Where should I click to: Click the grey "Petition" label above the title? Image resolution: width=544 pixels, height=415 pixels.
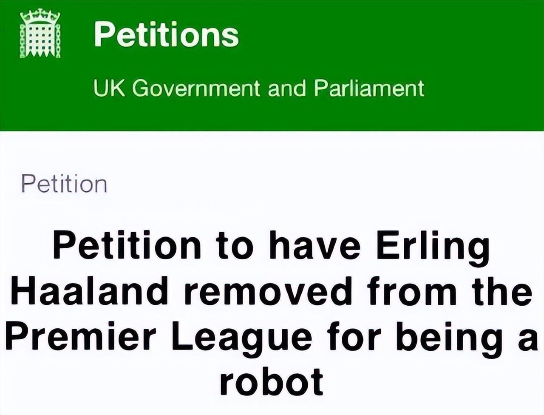point(64,184)
